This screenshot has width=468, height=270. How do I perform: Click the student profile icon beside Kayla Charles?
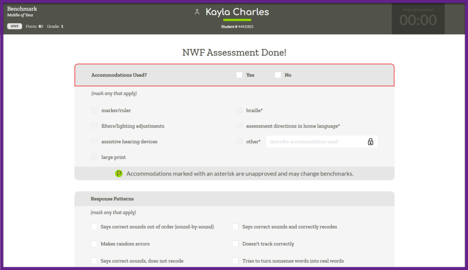[197, 12]
